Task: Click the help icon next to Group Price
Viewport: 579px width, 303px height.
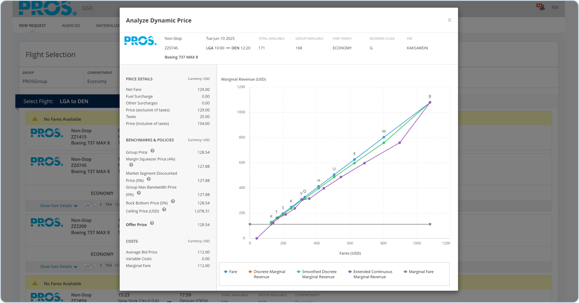Action: [153, 151]
